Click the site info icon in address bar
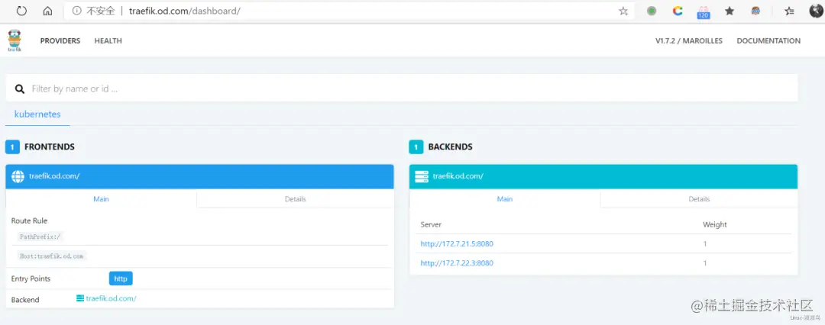Image resolution: width=825 pixels, height=325 pixels. click(77, 11)
